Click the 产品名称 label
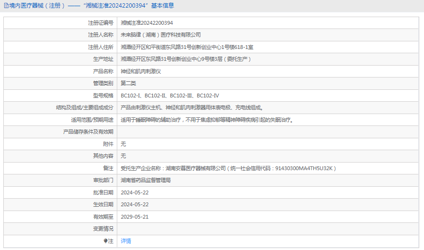 [104, 71]
